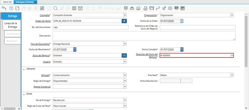Image resolution: width=249 pixels, height=110 pixels.
Task: Collapse the Almacén section
Action: (24, 68)
